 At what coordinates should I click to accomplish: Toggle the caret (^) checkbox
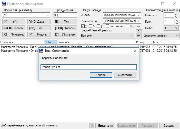[x=83, y=26]
